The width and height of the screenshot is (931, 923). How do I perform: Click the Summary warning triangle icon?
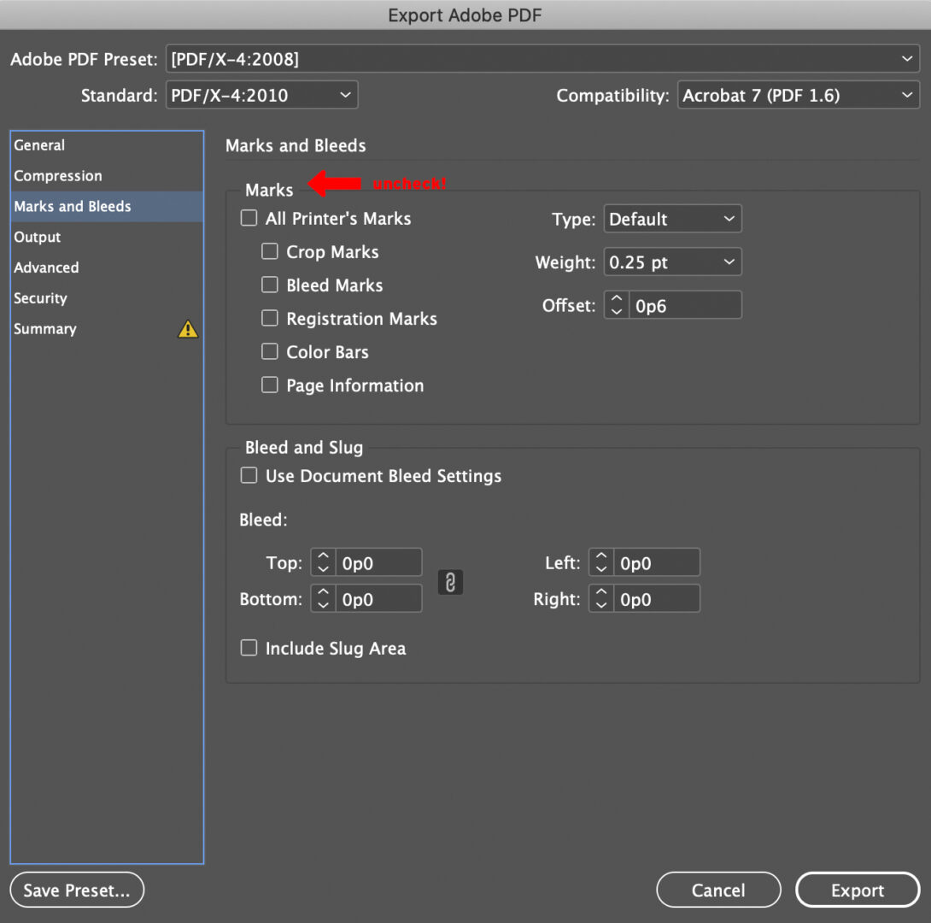[x=188, y=329]
